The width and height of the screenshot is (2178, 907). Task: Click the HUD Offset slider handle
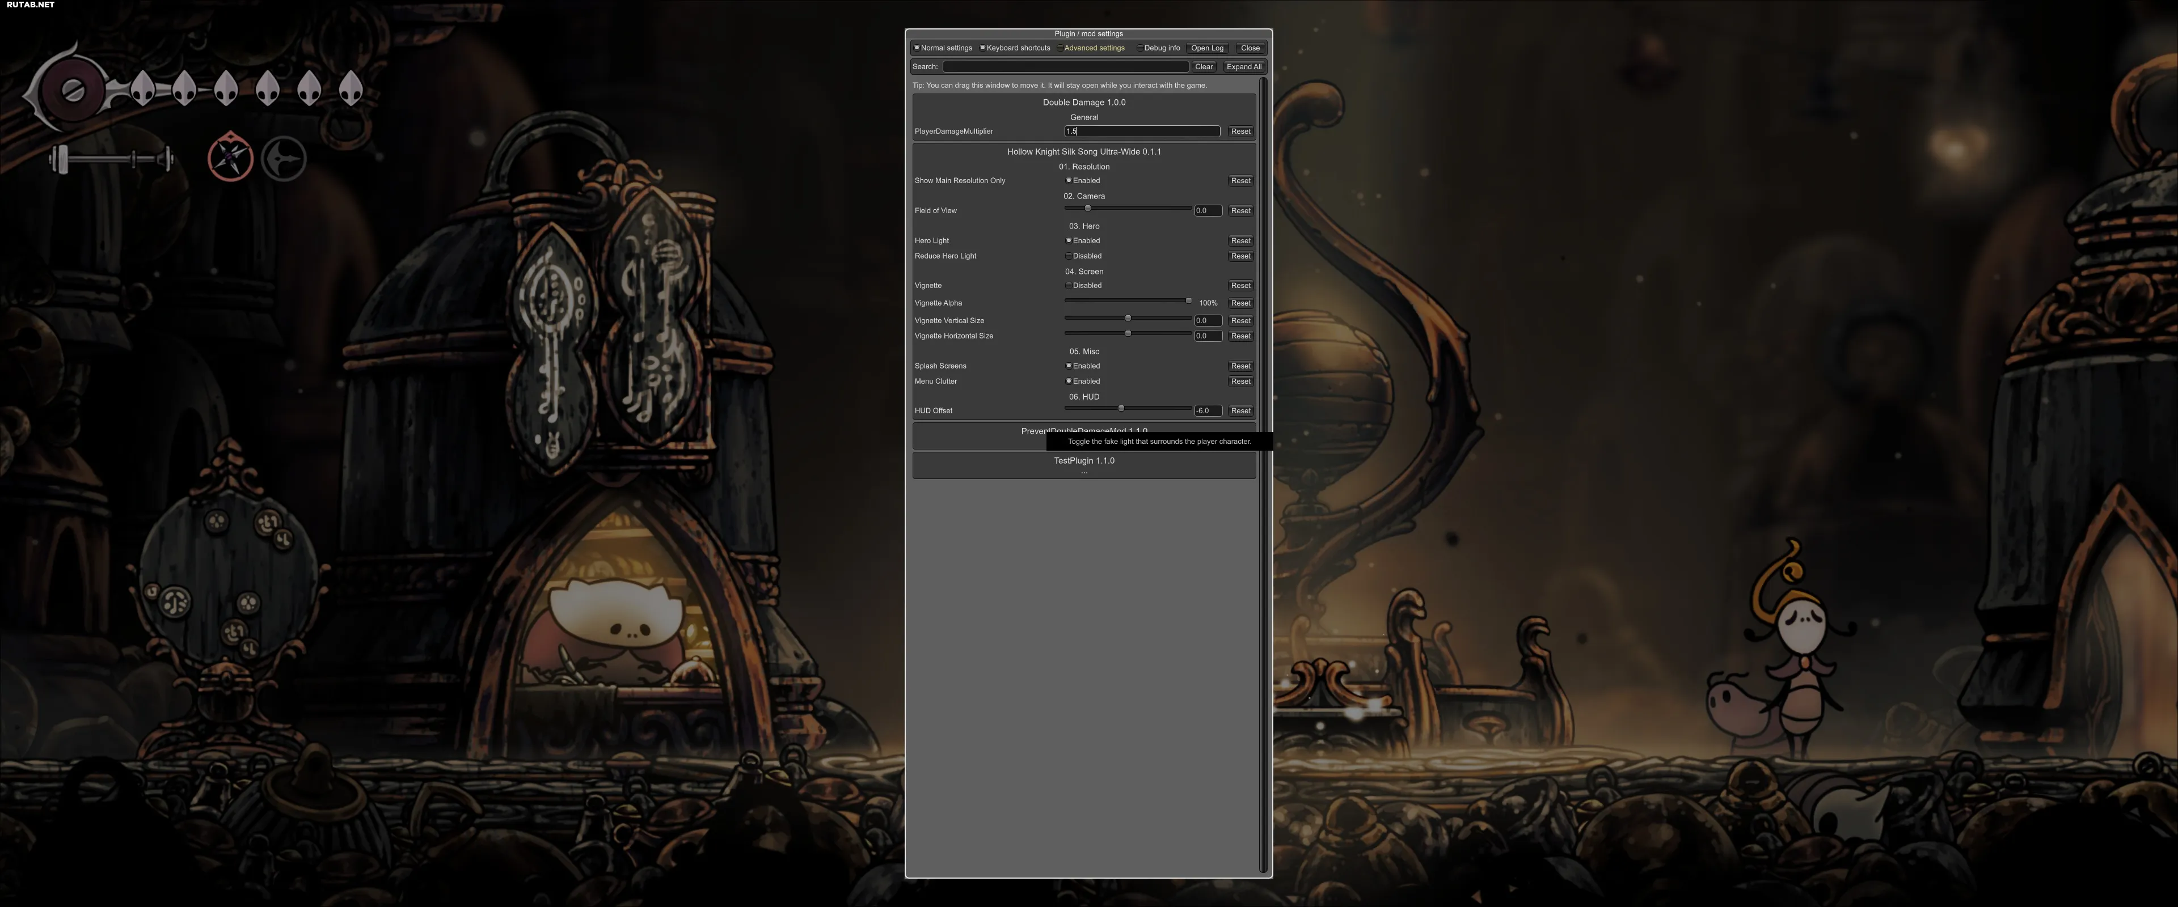click(1121, 408)
